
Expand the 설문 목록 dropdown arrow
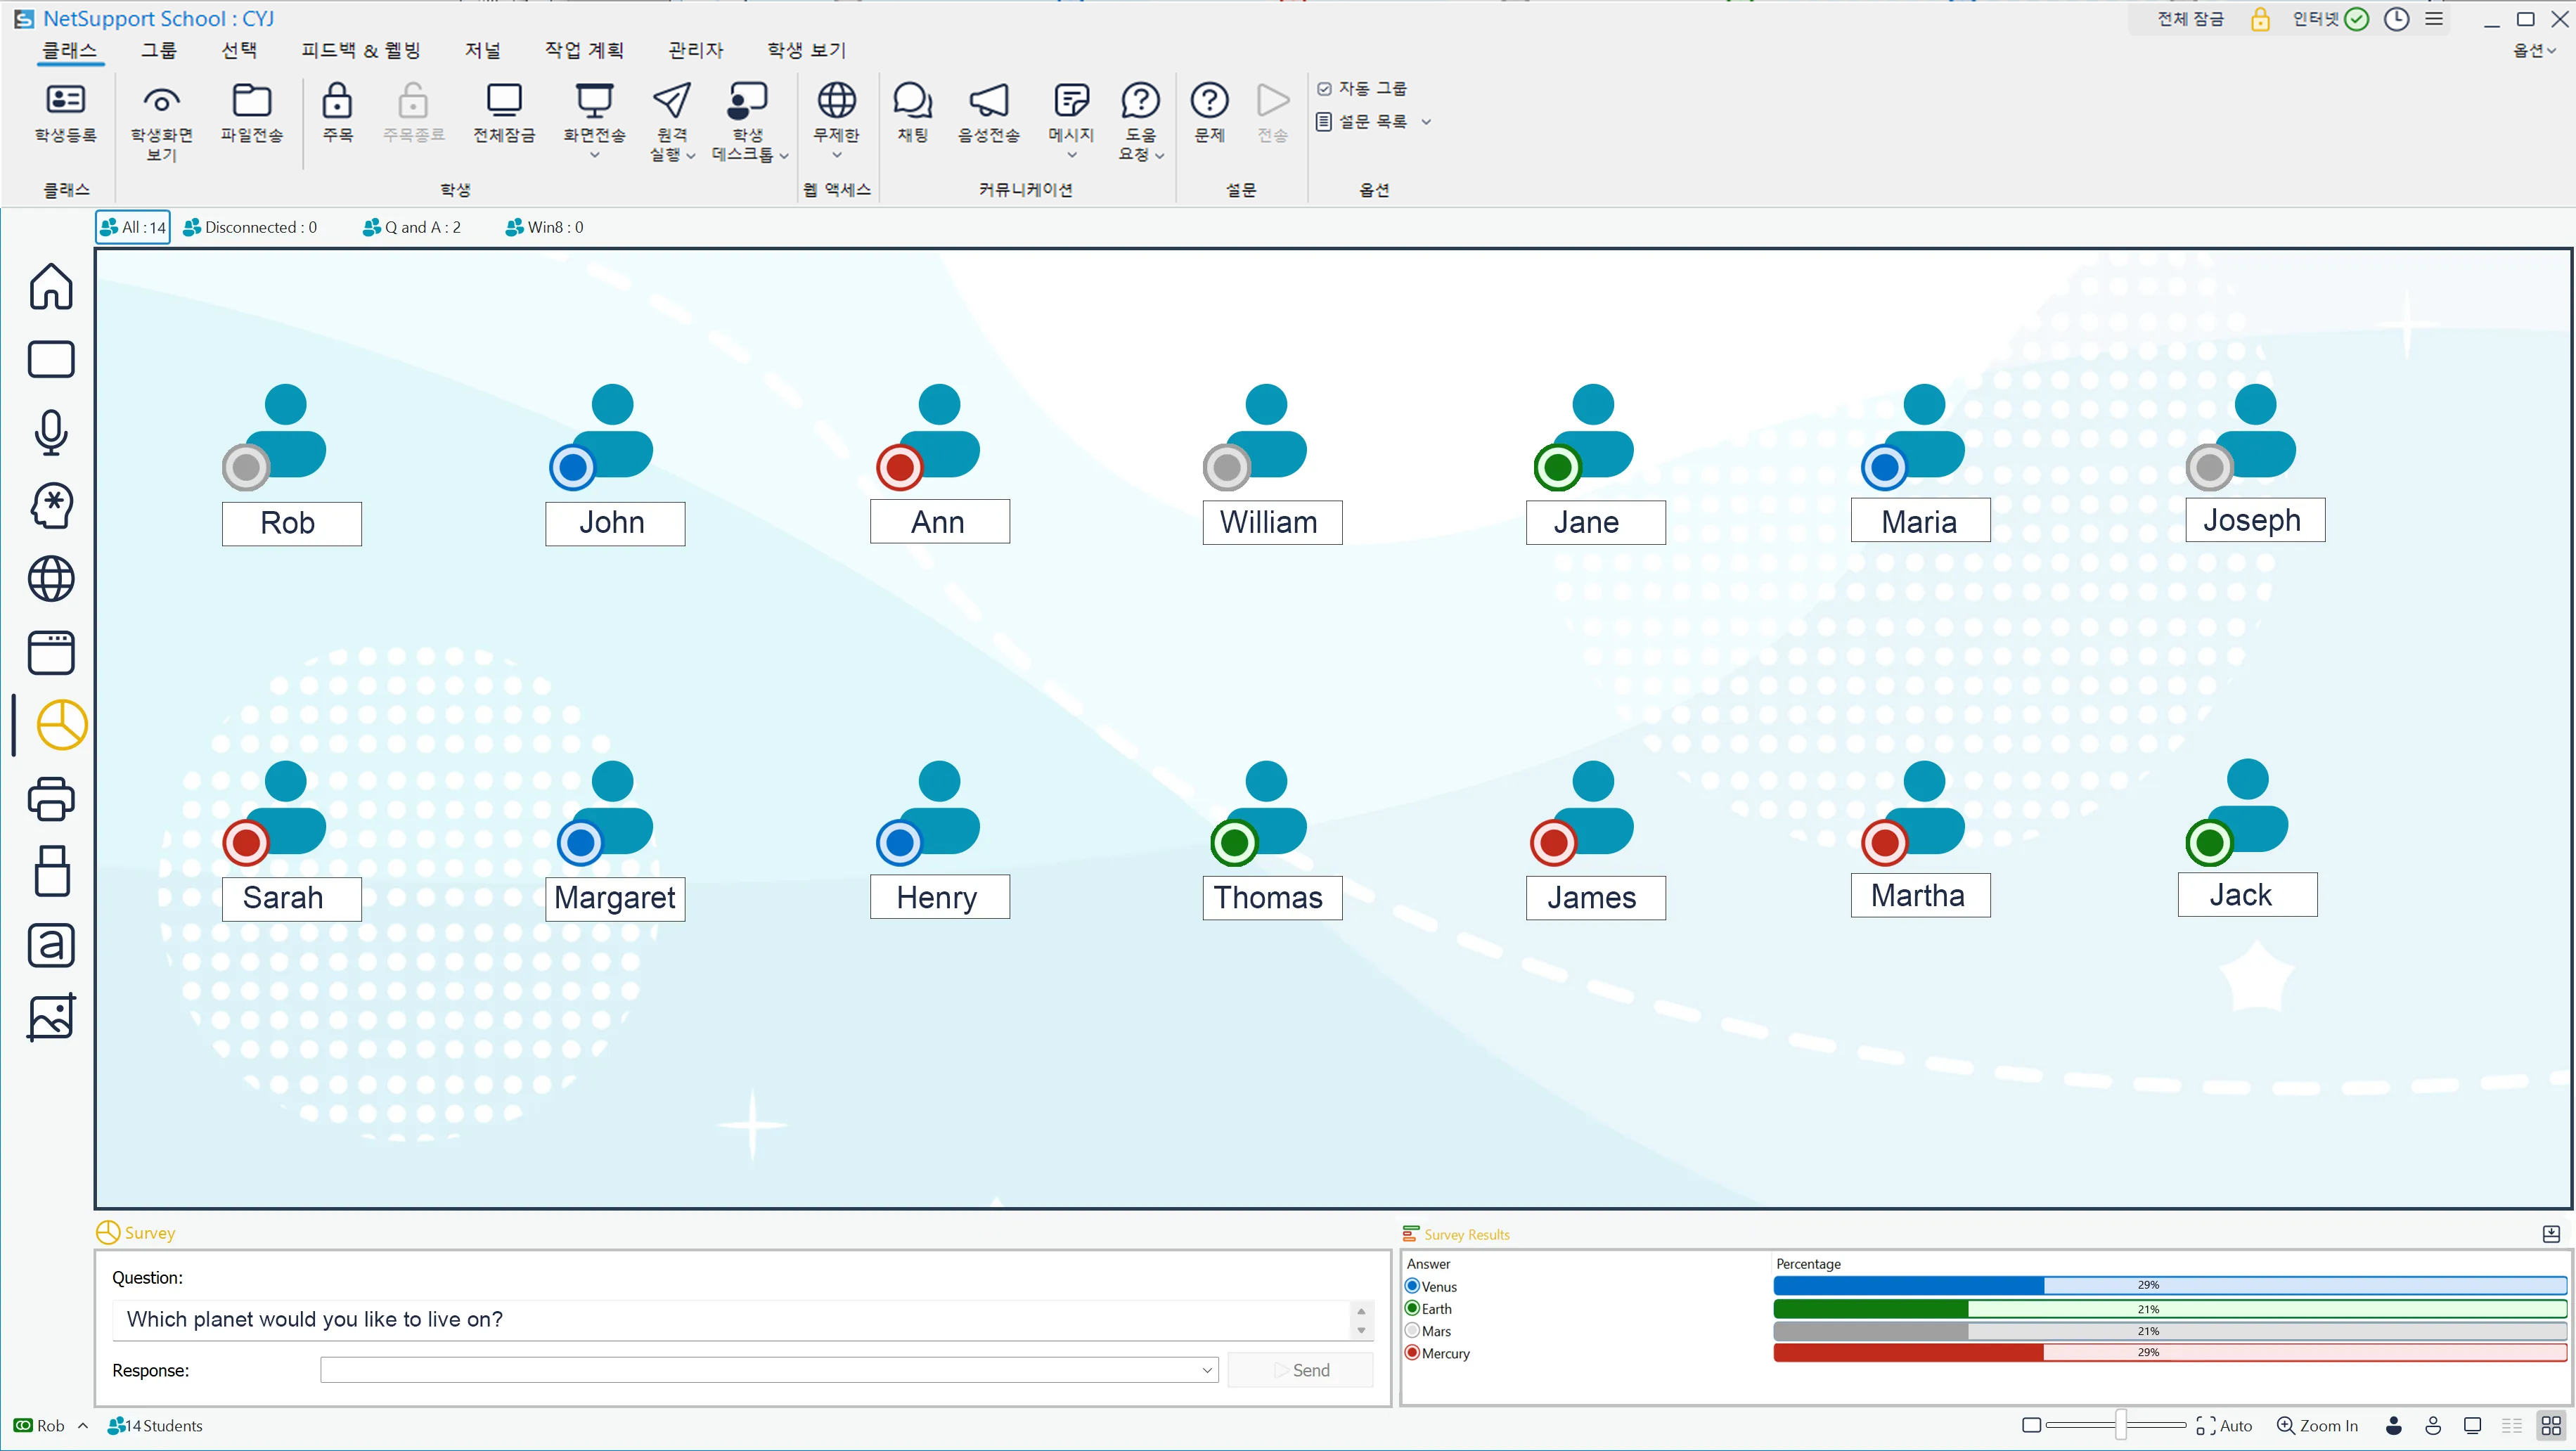click(x=1426, y=122)
